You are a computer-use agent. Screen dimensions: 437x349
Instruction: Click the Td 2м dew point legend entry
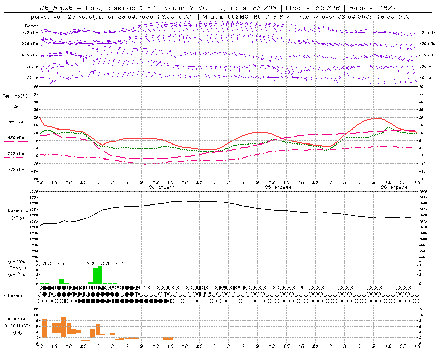[16, 122]
